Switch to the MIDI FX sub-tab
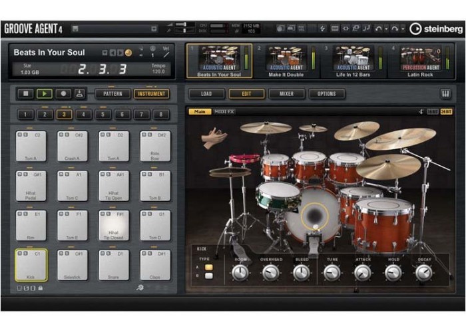Viewport: 466px width, 333px height. click(x=224, y=111)
